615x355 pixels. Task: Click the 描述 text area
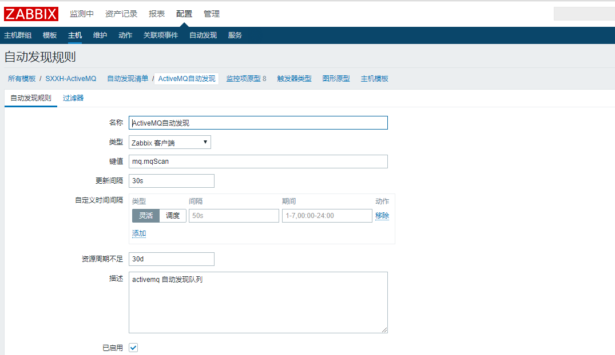click(x=258, y=302)
